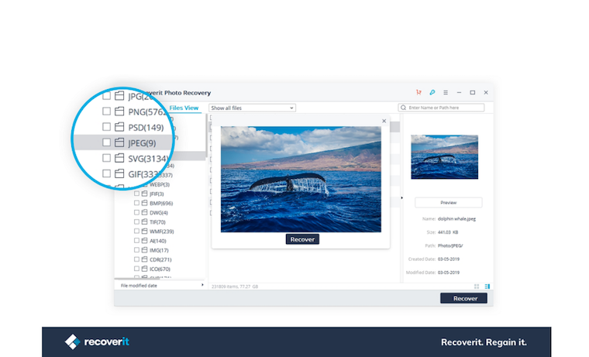Image resolution: width=589 pixels, height=357 pixels.
Task: Click the AI(140) folder icon
Action: pyautogui.click(x=145, y=241)
